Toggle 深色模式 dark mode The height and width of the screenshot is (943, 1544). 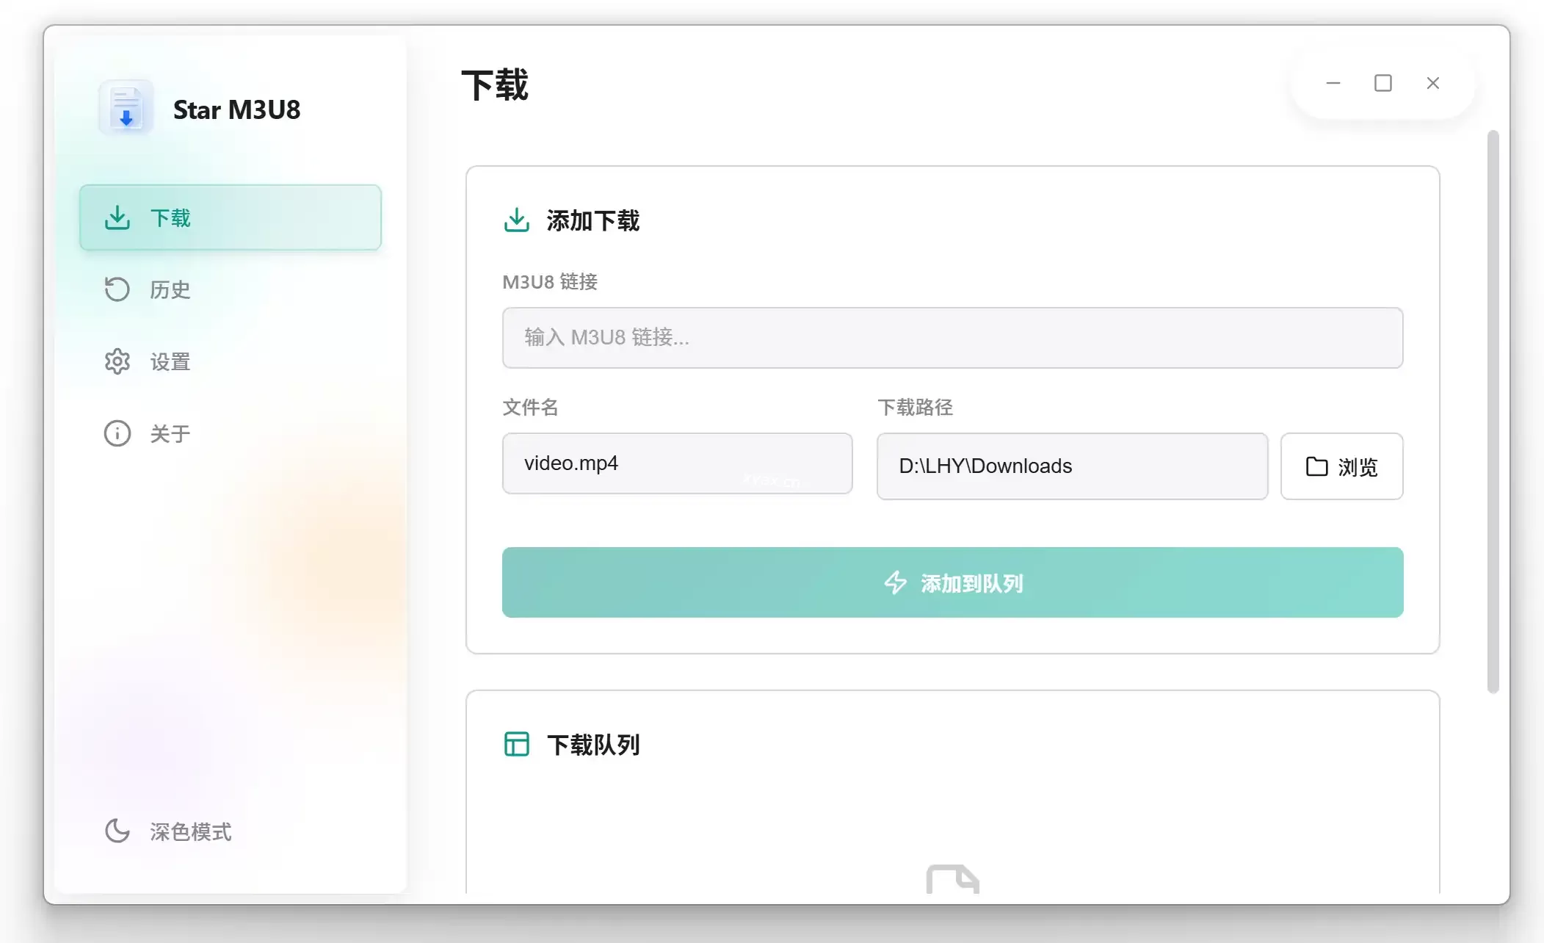[190, 831]
